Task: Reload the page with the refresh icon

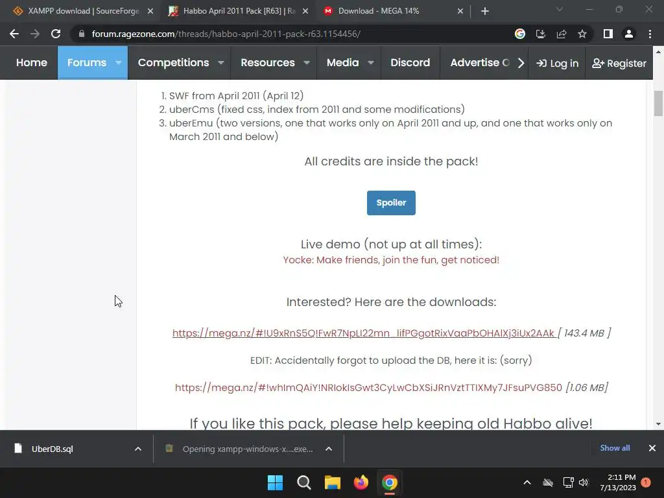Action: 56,34
